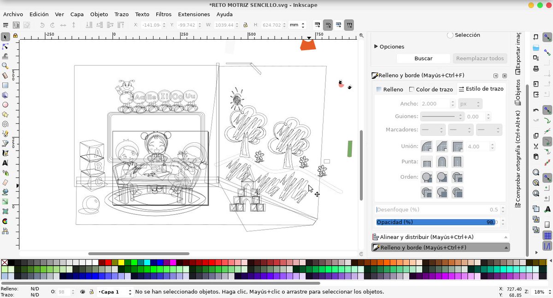Expand the Opciones section
This screenshot has width=553, height=298.
tap(390, 47)
